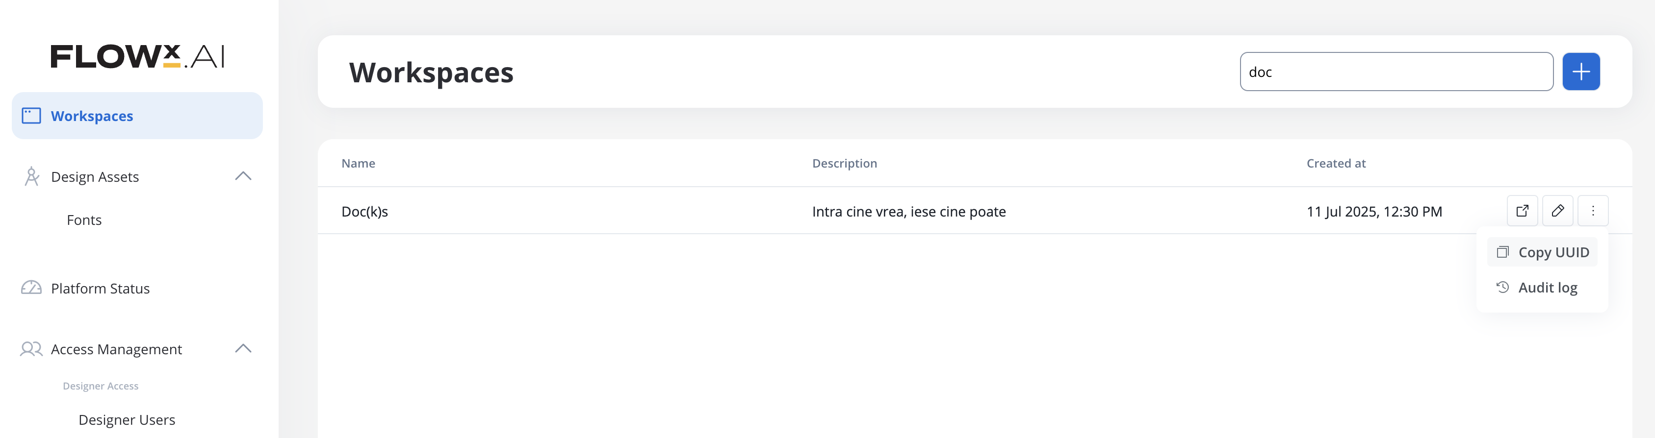The image size is (1655, 438).
Task: Click the Workspaces window icon in sidebar
Action: tap(31, 116)
